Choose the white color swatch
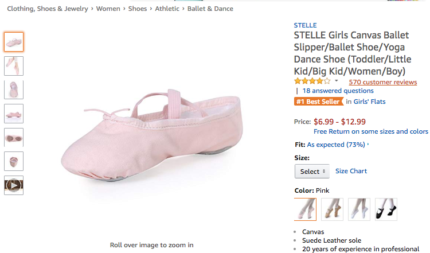The height and width of the screenshot is (253, 430). coord(359,209)
